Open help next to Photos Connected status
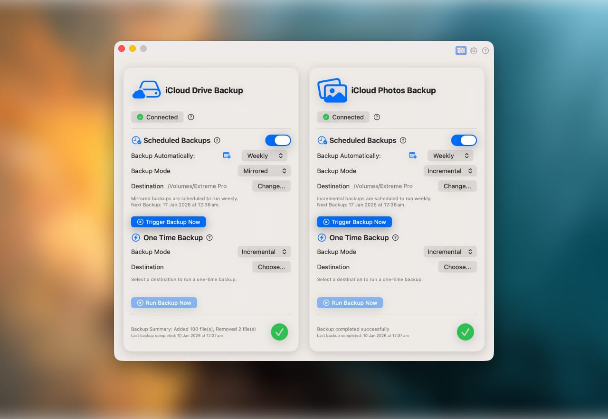The height and width of the screenshot is (419, 608). (377, 117)
